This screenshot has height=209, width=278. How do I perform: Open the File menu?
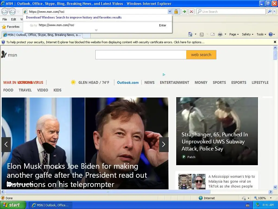coord(5,19)
